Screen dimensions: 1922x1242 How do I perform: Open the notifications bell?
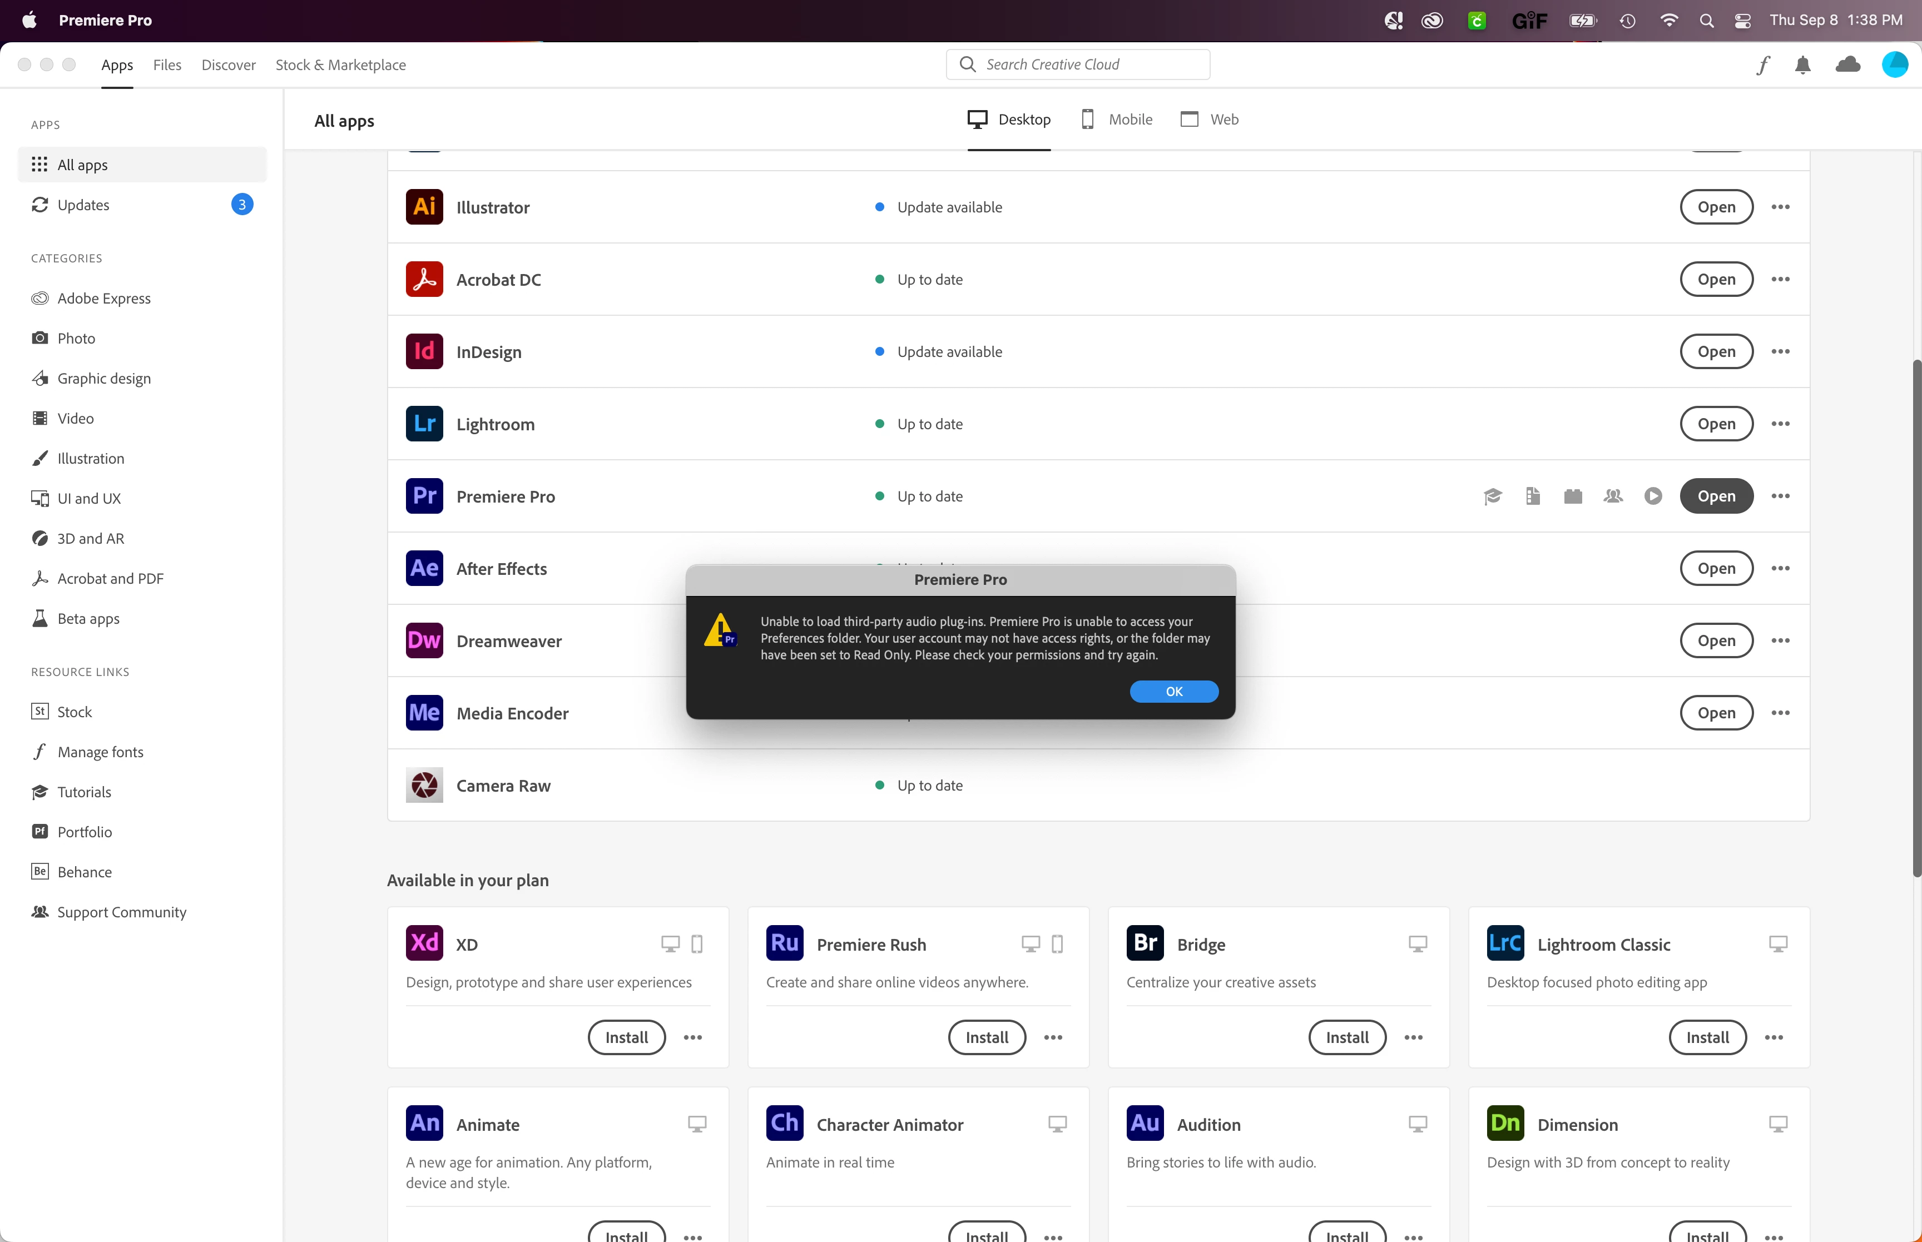tap(1802, 64)
